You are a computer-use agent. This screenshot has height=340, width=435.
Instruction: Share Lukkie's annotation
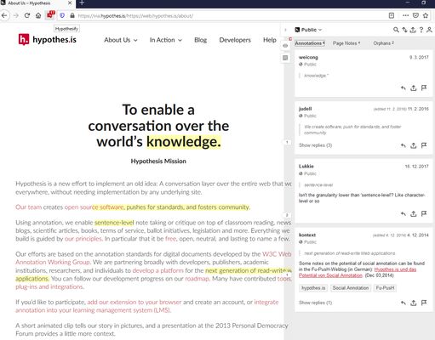pos(414,214)
